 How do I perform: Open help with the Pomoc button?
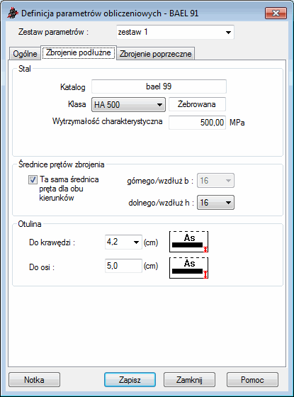[252, 380]
